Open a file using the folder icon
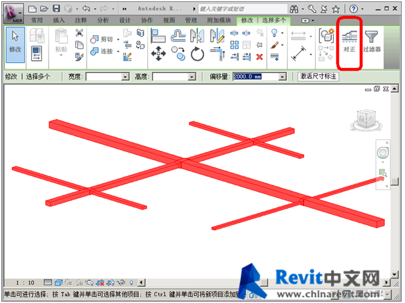This screenshot has height=303, width=405. point(44,9)
